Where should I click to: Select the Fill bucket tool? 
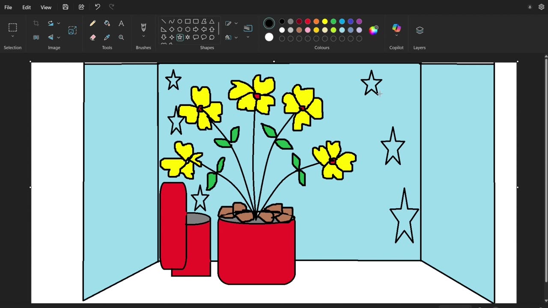(107, 24)
